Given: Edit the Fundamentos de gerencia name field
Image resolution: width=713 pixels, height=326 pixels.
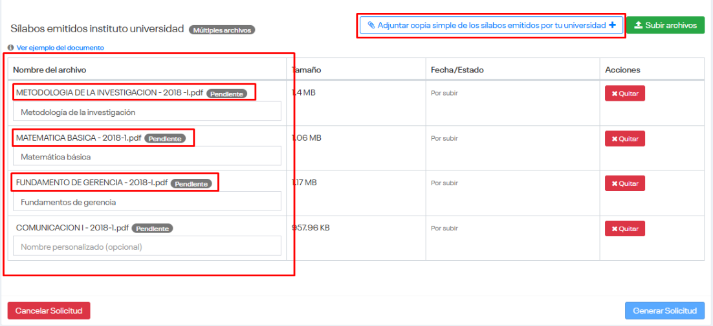Looking at the screenshot, I should 147,201.
